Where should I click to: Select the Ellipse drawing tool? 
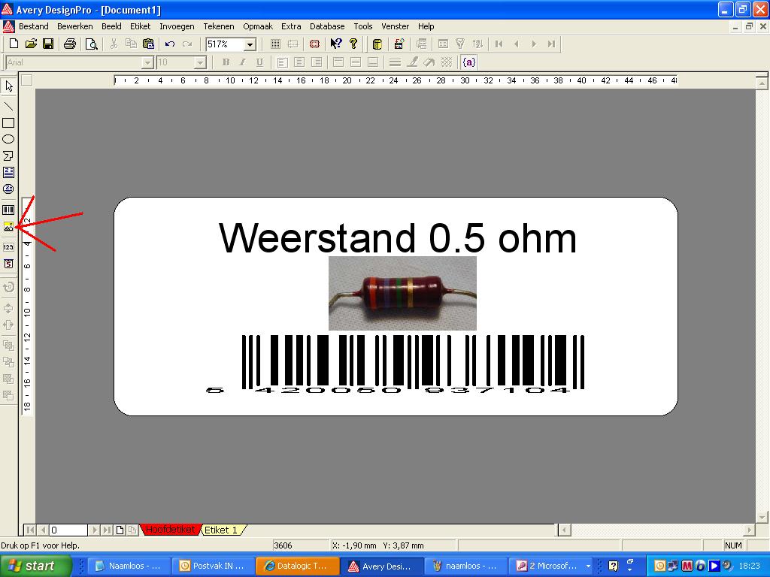[x=9, y=139]
